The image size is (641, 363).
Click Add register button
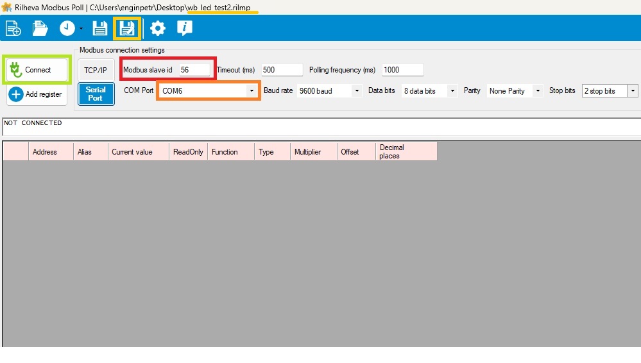coord(37,94)
